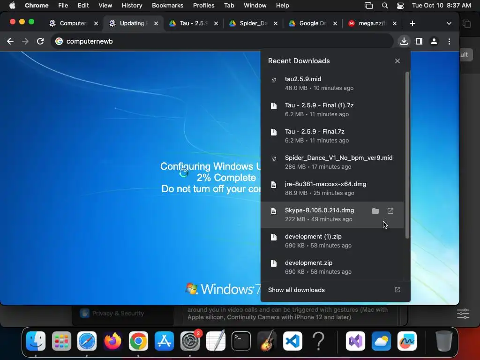The height and width of the screenshot is (360, 480).
Task: Click the address bar showing computernewb
Action: (222, 41)
